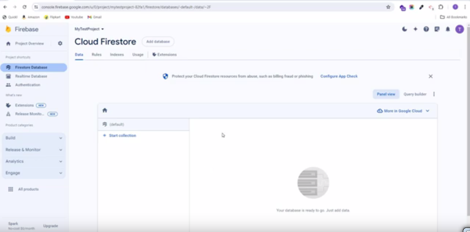Open the Quickl bookmark

[10, 17]
